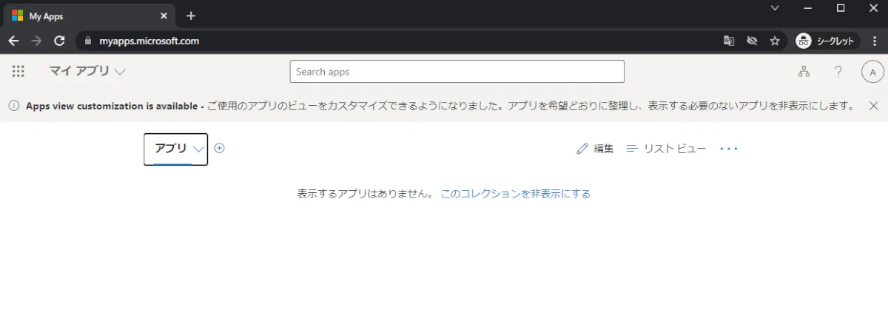888x321 pixels.
Task: Click the 編集 edit button
Action: click(595, 149)
